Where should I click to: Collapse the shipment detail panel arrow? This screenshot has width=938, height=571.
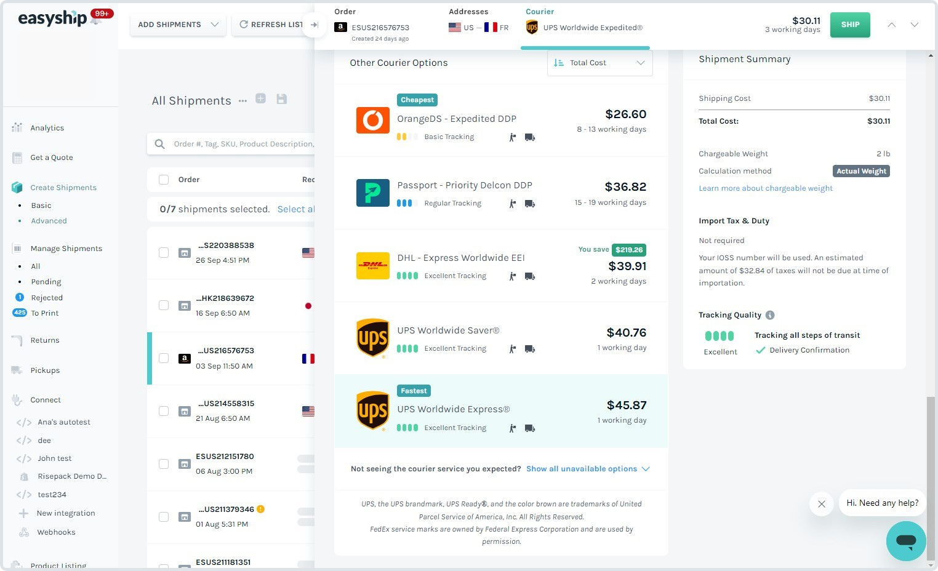[315, 25]
